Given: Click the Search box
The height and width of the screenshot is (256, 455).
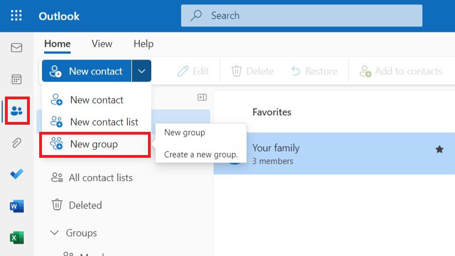Looking at the screenshot, I should [x=301, y=15].
